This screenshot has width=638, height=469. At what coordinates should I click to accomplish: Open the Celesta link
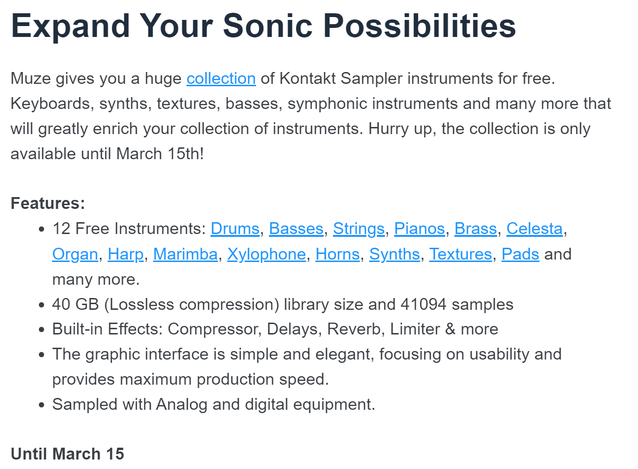tap(535, 229)
